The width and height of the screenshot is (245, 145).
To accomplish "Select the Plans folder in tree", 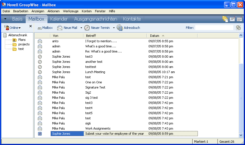I will tap(22, 40).
